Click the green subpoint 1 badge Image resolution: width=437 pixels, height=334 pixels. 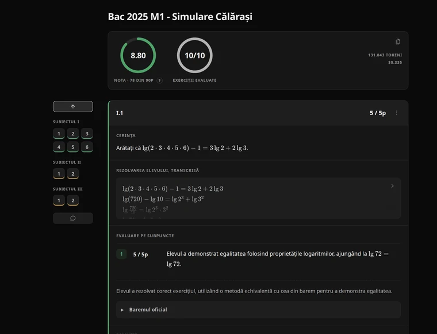pyautogui.click(x=121, y=254)
